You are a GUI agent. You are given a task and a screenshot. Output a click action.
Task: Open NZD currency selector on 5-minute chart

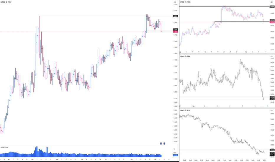point(272,110)
